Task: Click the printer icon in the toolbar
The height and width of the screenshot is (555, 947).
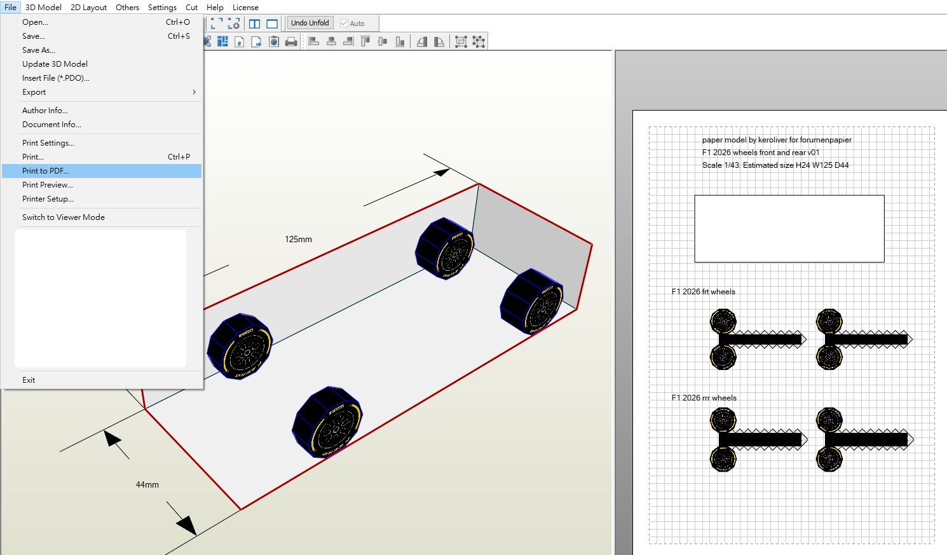Action: click(x=291, y=42)
